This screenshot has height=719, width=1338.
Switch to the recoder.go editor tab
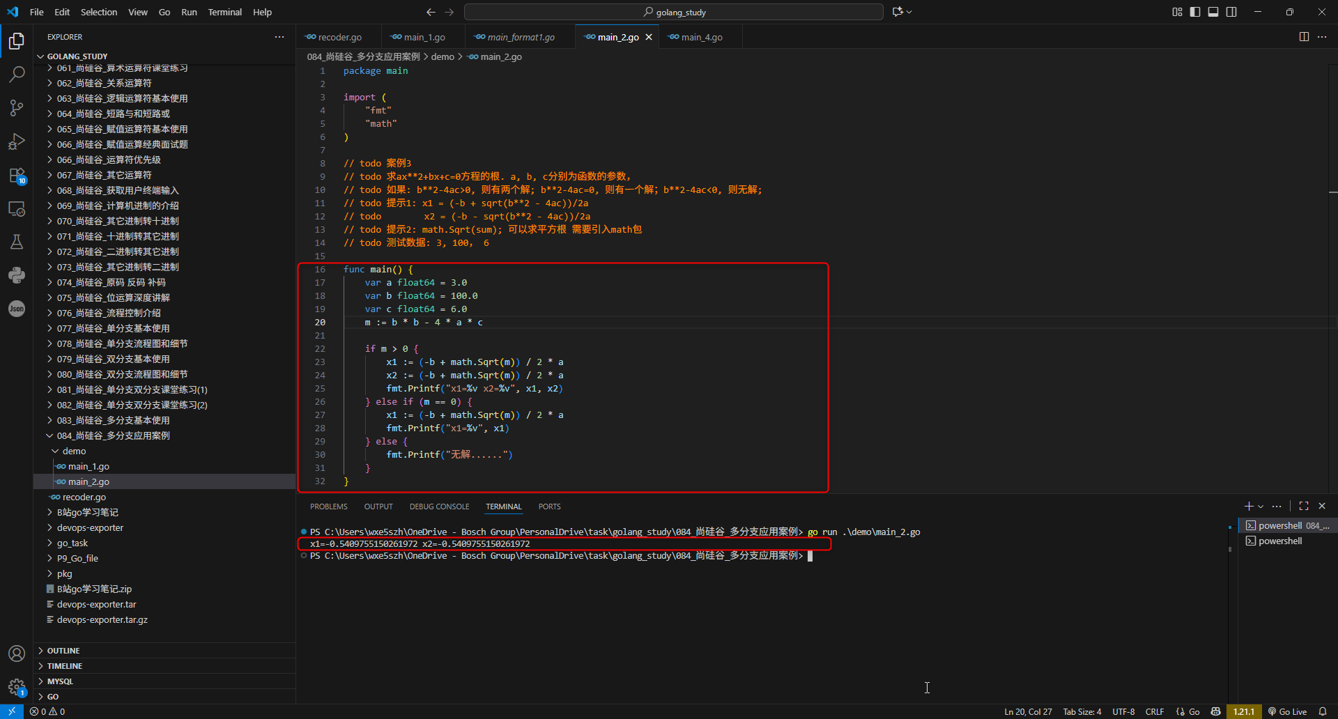[x=339, y=37]
